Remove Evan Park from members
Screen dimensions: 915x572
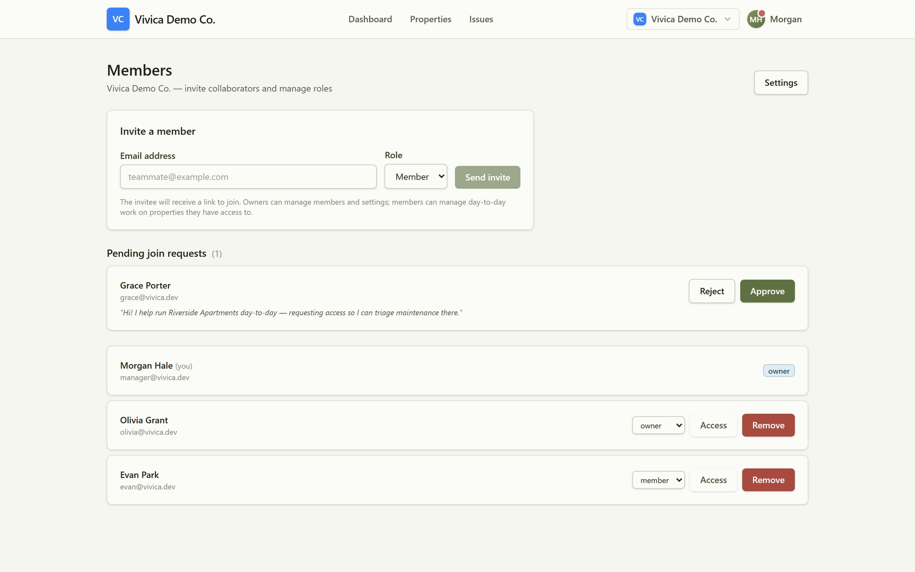[x=768, y=480]
